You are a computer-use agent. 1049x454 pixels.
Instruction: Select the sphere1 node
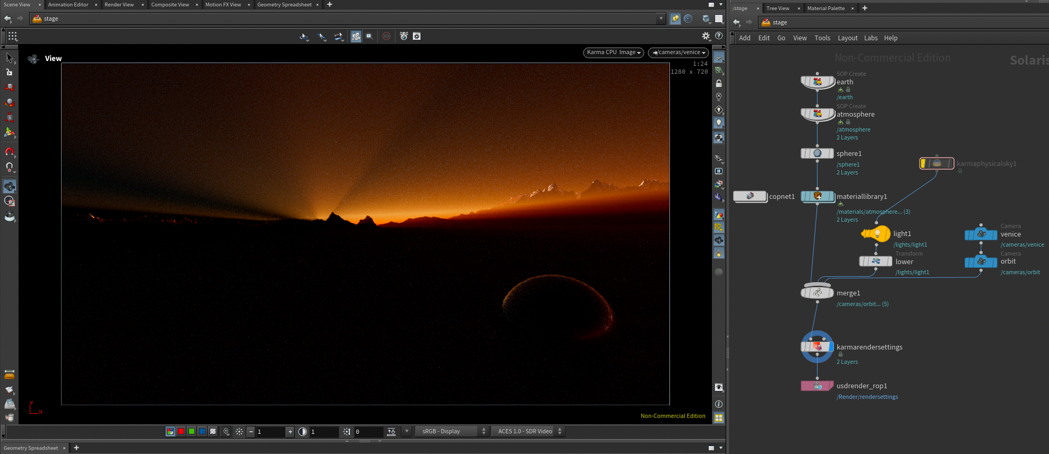[x=817, y=153]
